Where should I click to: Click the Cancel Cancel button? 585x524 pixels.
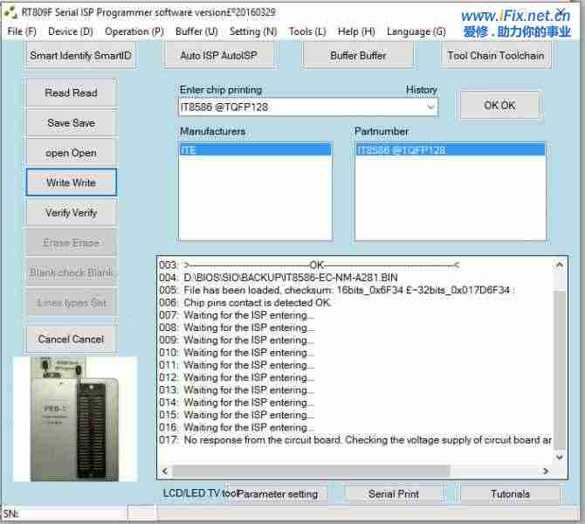tap(71, 339)
